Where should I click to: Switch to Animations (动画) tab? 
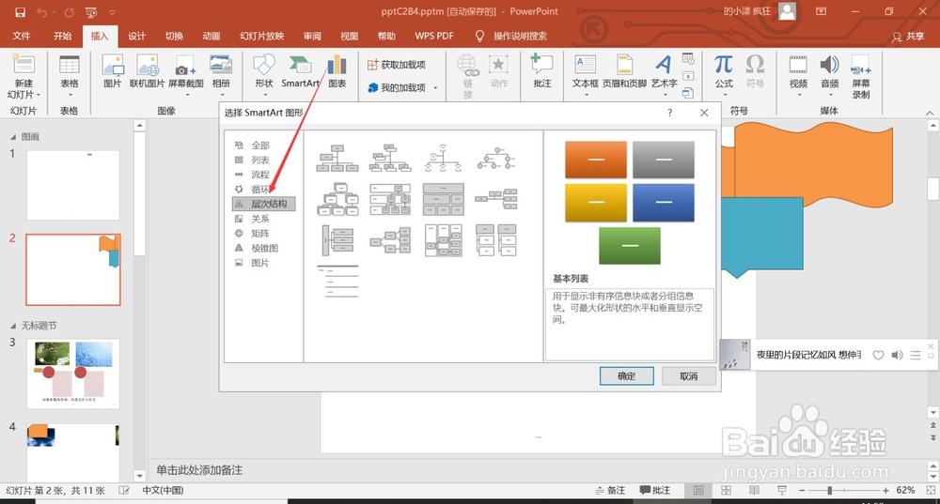pos(211,36)
